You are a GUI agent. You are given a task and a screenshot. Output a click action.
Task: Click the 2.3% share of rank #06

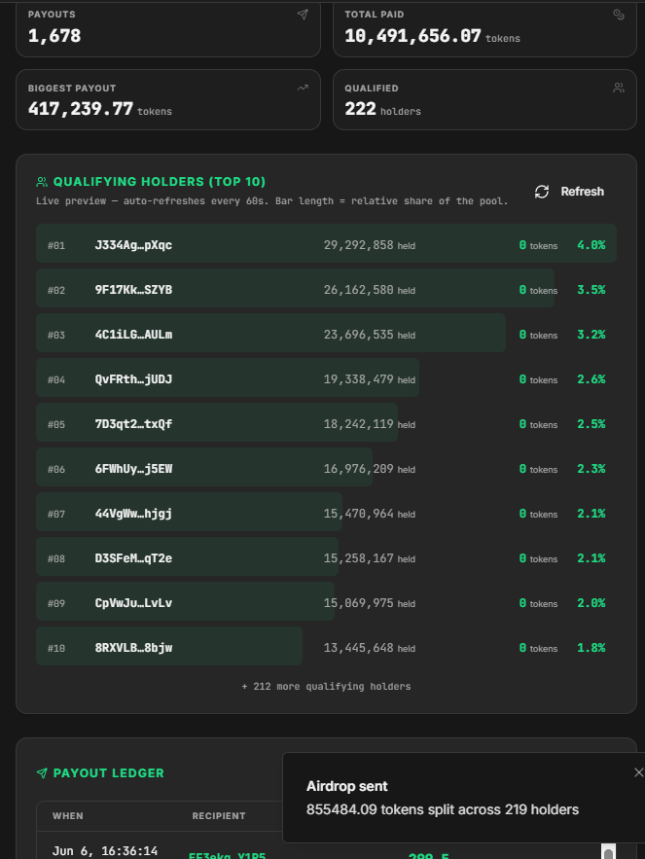click(x=591, y=469)
